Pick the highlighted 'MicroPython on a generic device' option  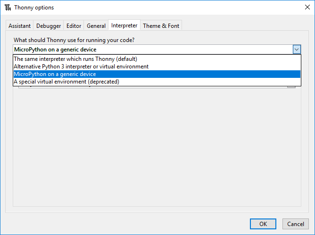pos(55,74)
